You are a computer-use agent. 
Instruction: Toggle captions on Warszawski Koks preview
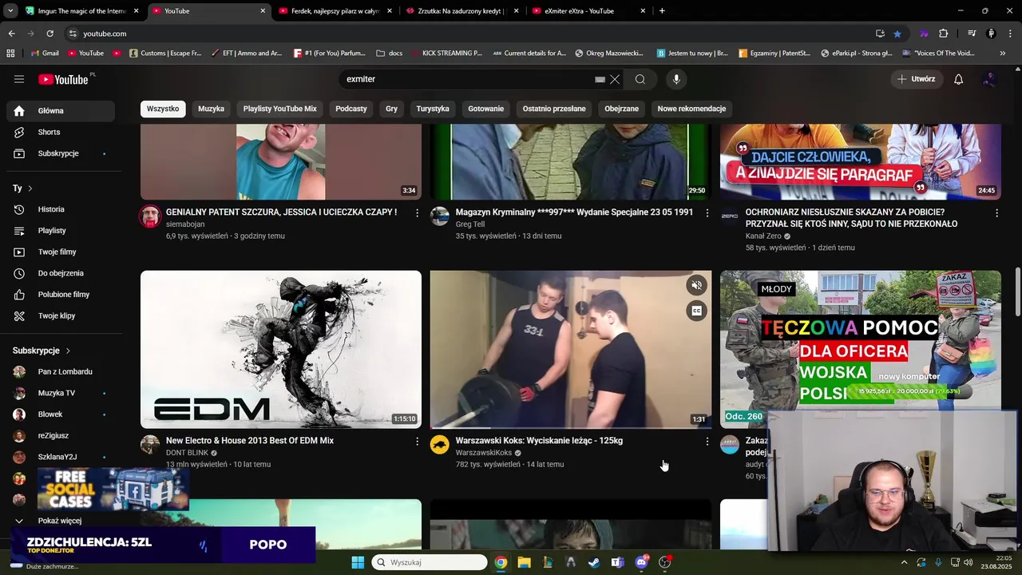(x=696, y=311)
